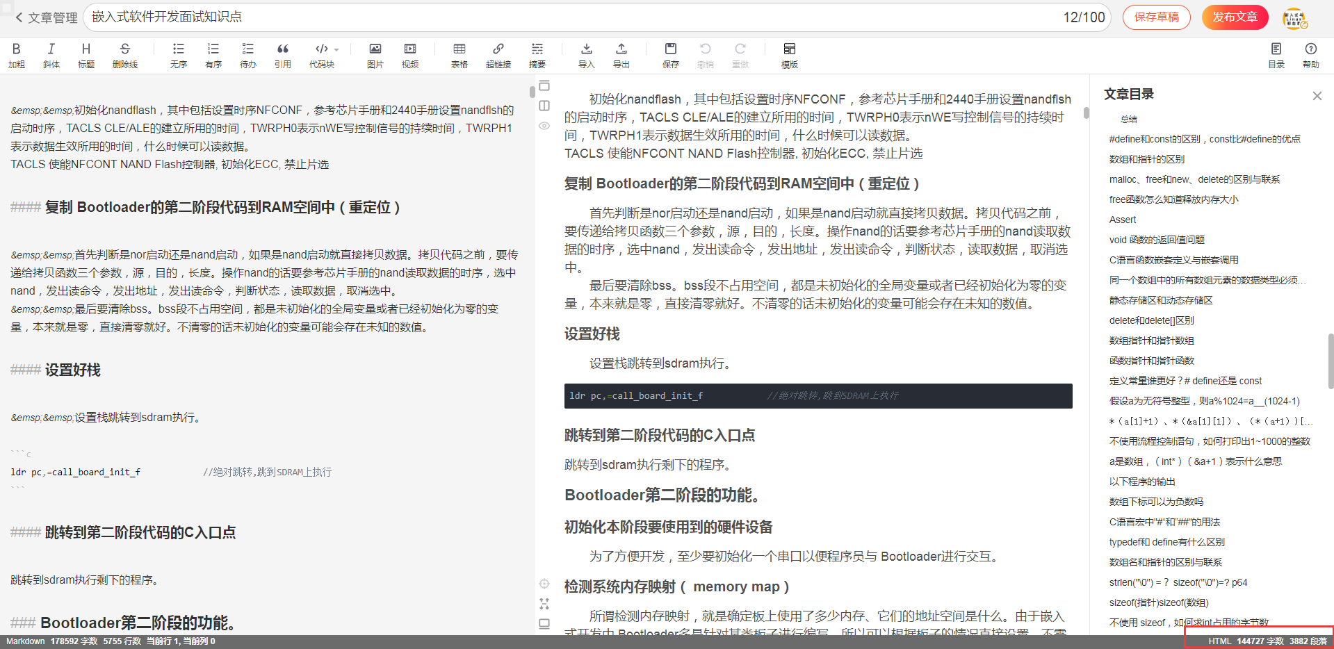Screen dimensions: 1334x649
Task: Insert ordered list (有序)
Action: coord(213,55)
